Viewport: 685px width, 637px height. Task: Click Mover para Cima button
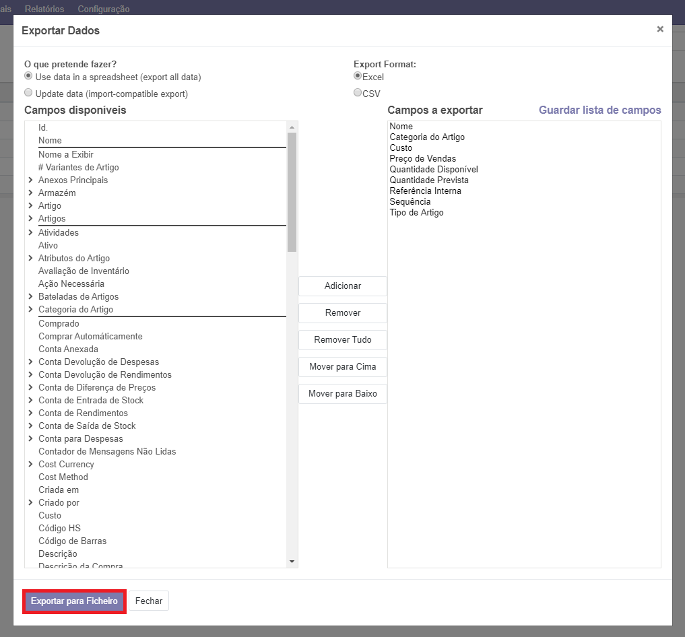click(x=342, y=367)
